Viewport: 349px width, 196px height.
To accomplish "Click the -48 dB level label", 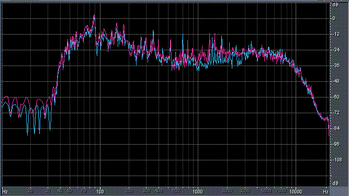I will pyautogui.click(x=336, y=81).
